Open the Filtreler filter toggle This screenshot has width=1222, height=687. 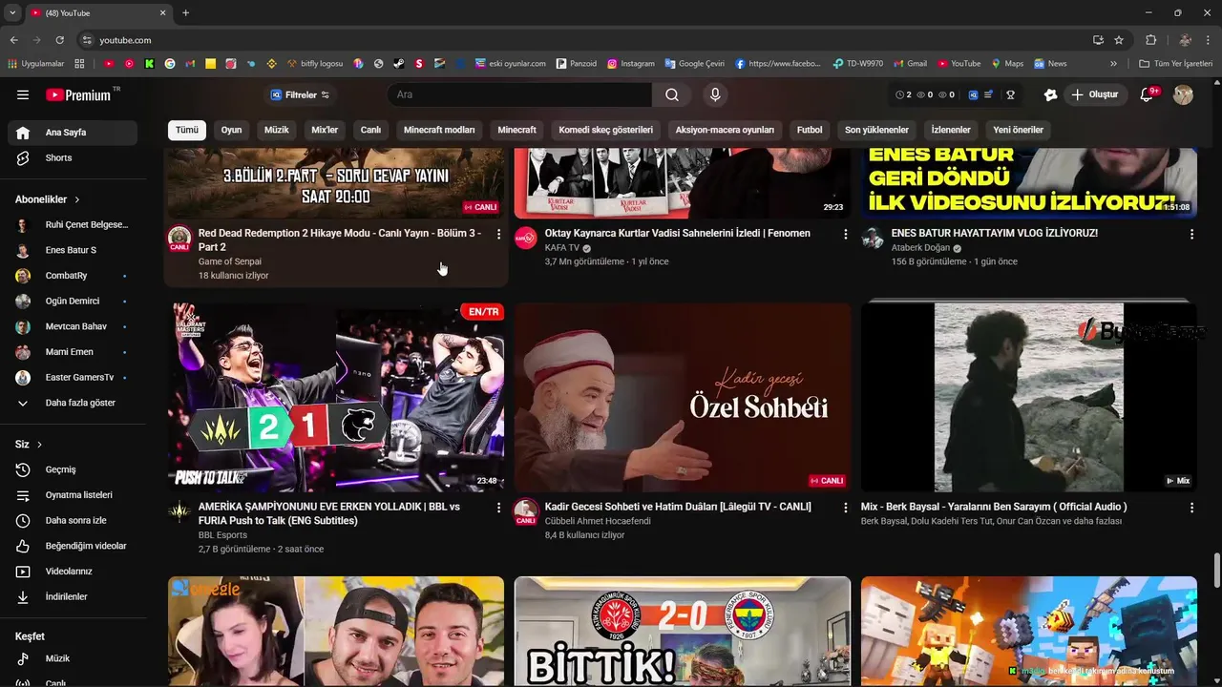(x=300, y=94)
